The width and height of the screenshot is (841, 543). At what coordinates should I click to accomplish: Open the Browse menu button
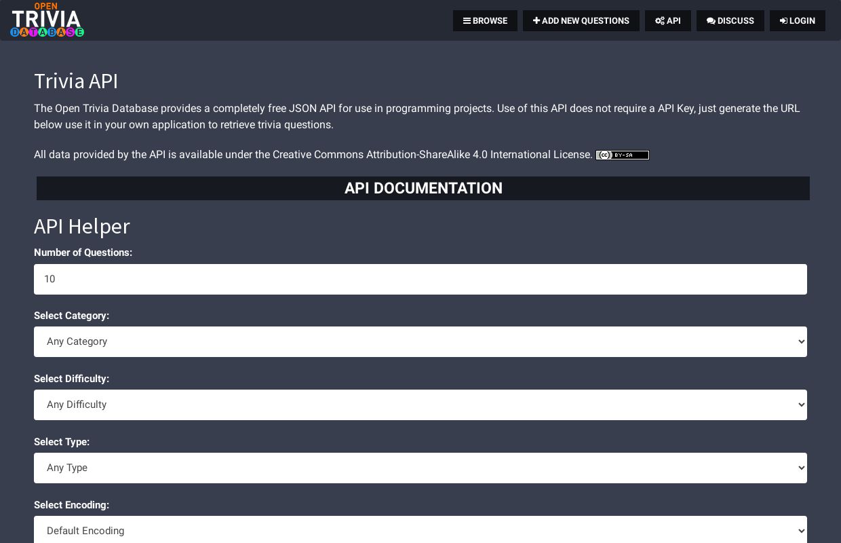coord(485,20)
